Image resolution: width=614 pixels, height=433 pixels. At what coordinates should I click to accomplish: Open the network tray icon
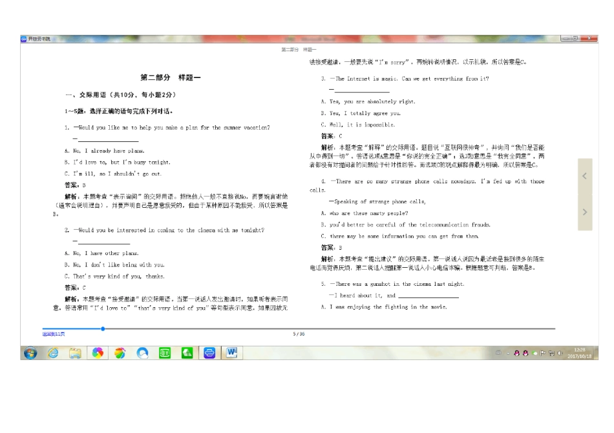552,353
